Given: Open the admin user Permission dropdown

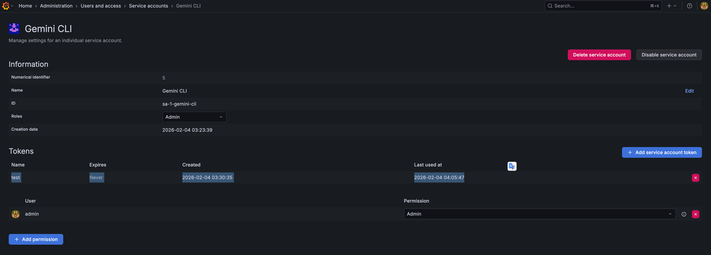Looking at the screenshot, I should [539, 214].
